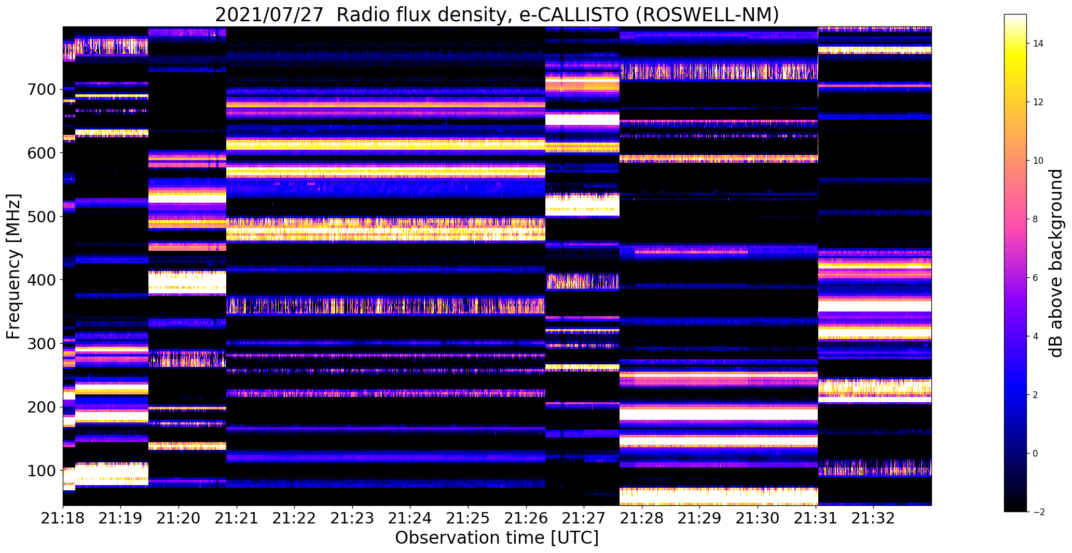Viewport: 1072px width, 553px height.
Task: Select the 21:21 time tick label
Action: coord(237,518)
